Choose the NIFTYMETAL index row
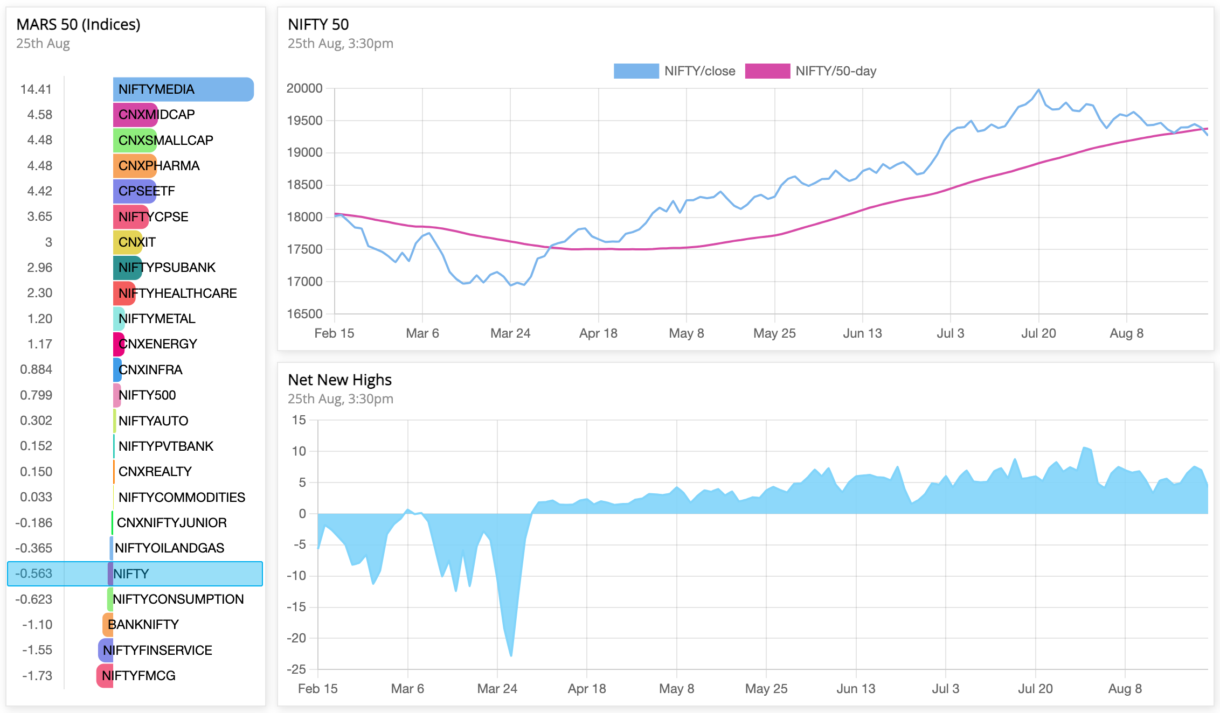 click(x=135, y=319)
